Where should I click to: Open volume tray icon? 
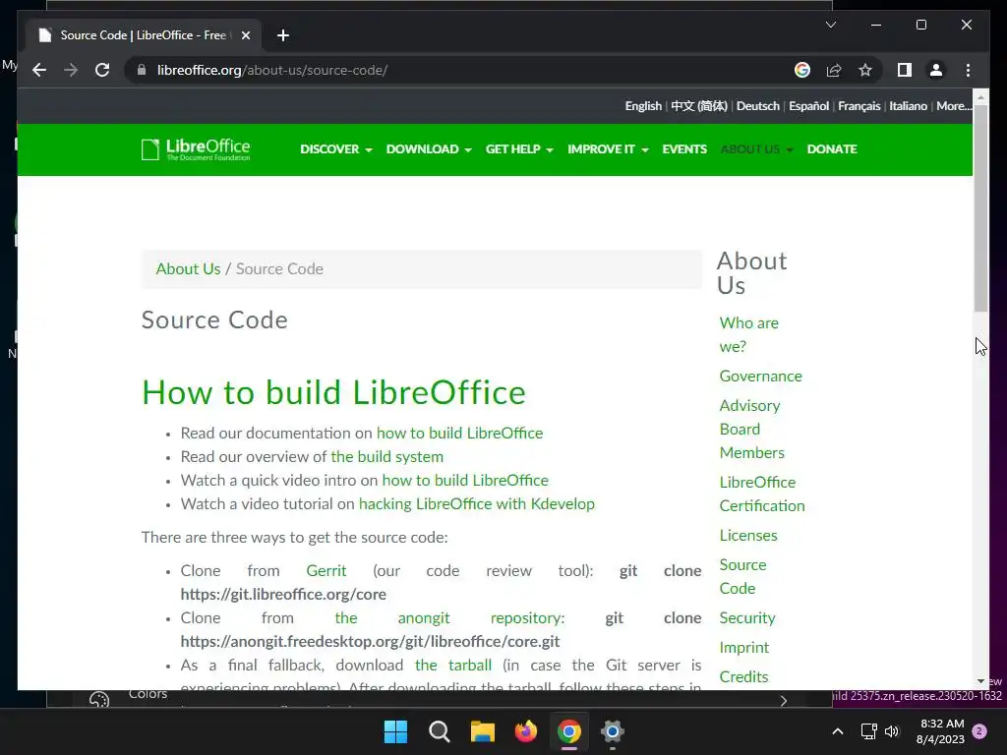click(892, 731)
